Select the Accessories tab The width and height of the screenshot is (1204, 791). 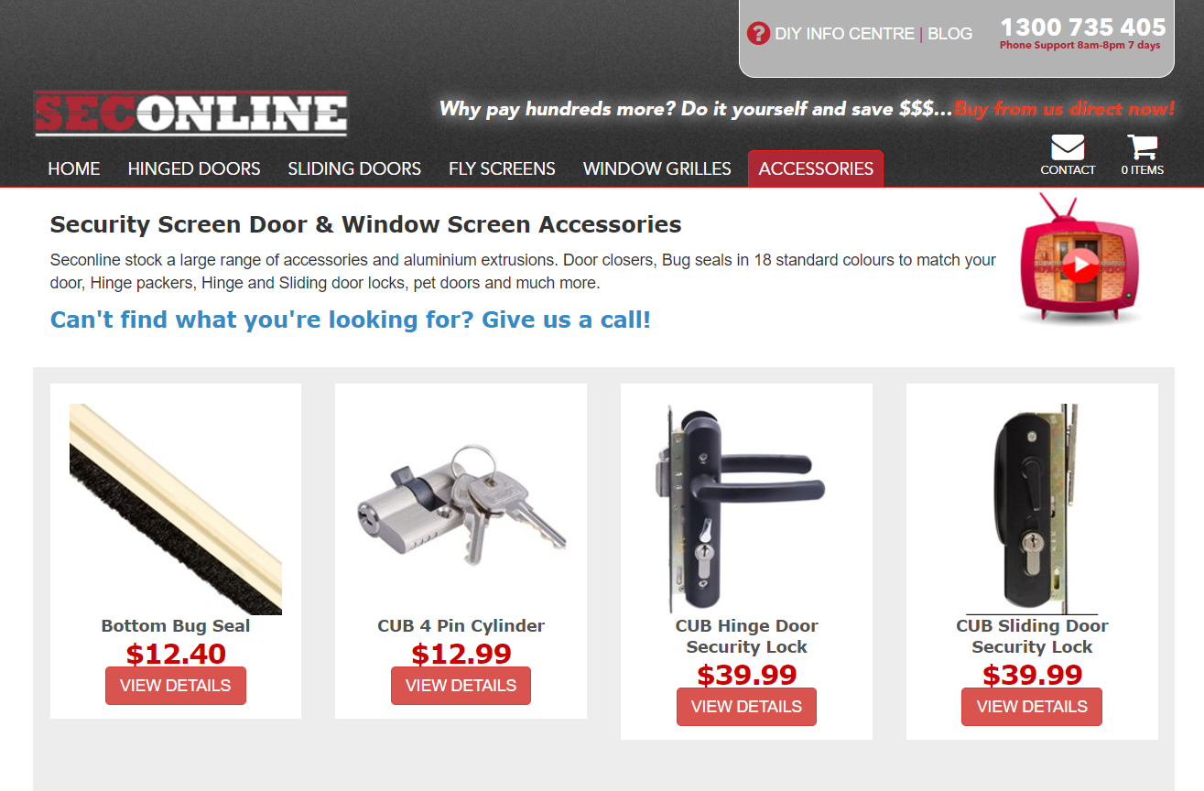point(816,168)
